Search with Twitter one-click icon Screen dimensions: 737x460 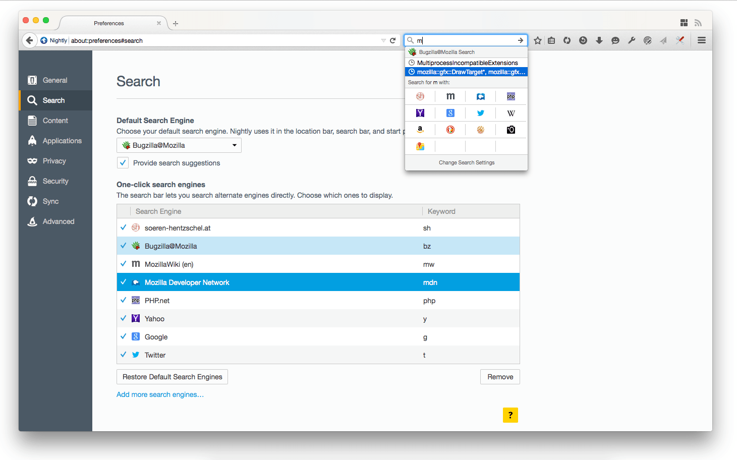tap(481, 113)
